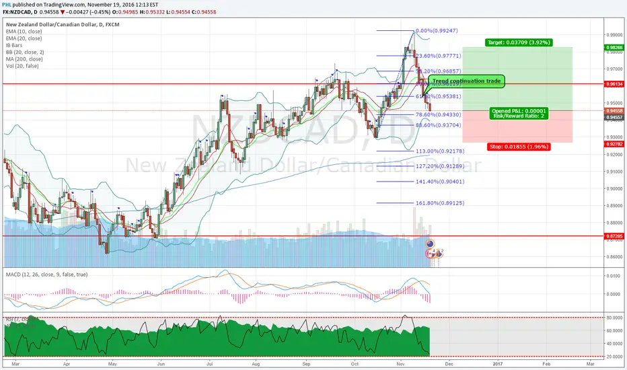Click the EMA (10, close) indicator label
Screen dimensions: 627x370
24,31
